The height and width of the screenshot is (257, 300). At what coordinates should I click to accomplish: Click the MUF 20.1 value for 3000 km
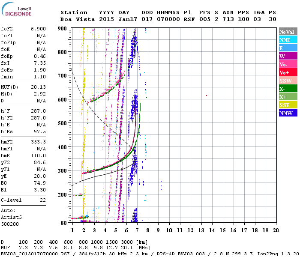click(x=126, y=248)
